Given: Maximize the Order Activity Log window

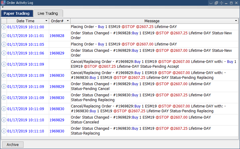Looking at the screenshot, I should click(x=231, y=3).
